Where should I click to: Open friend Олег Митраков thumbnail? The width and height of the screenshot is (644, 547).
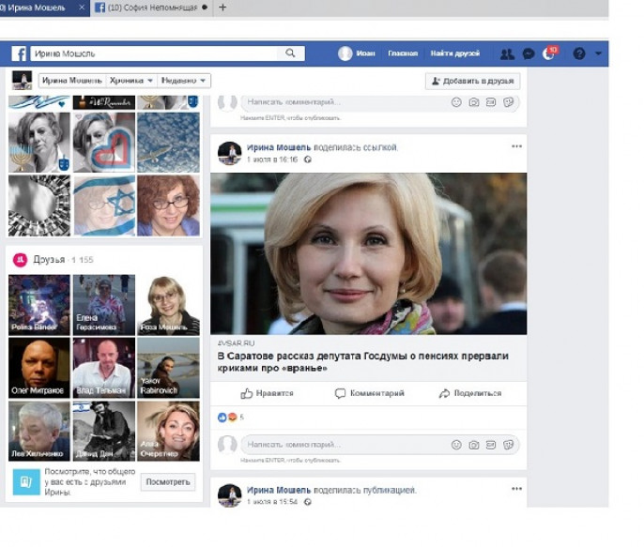click(39, 368)
